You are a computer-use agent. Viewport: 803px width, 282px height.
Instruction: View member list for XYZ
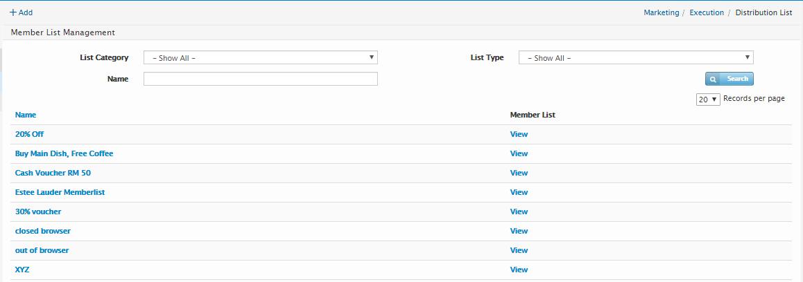click(x=519, y=270)
